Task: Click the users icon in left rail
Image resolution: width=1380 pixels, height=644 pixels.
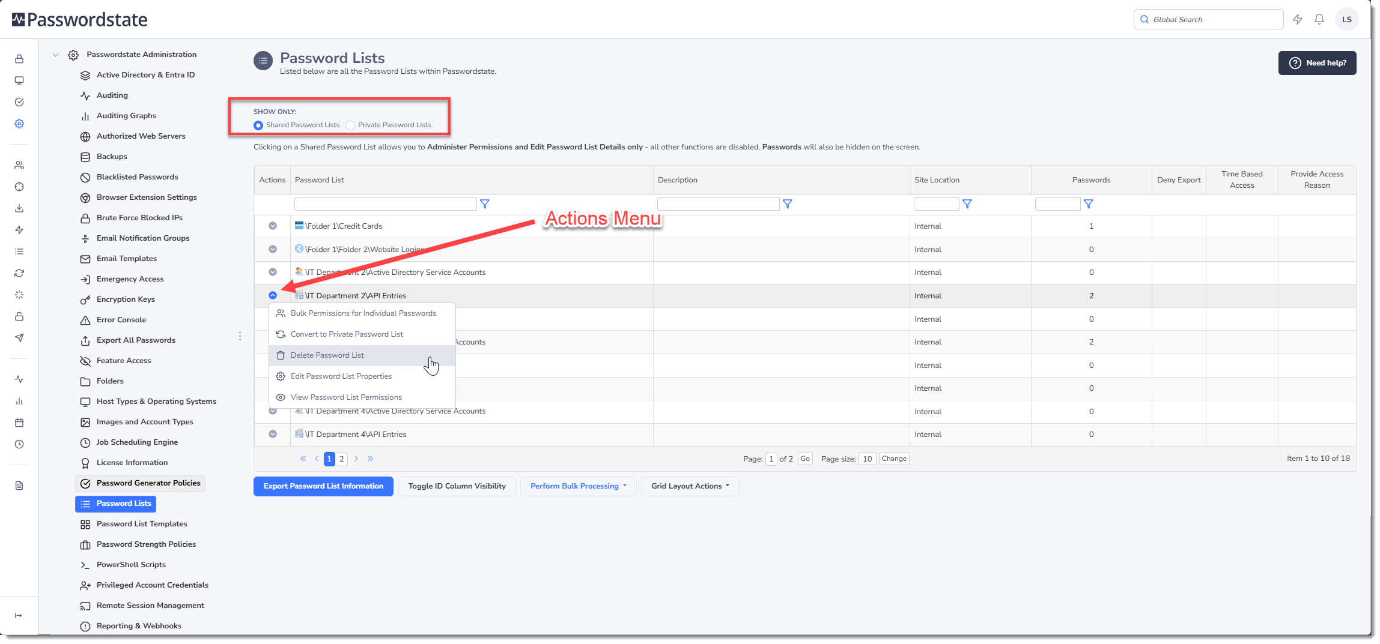Action: (x=19, y=165)
